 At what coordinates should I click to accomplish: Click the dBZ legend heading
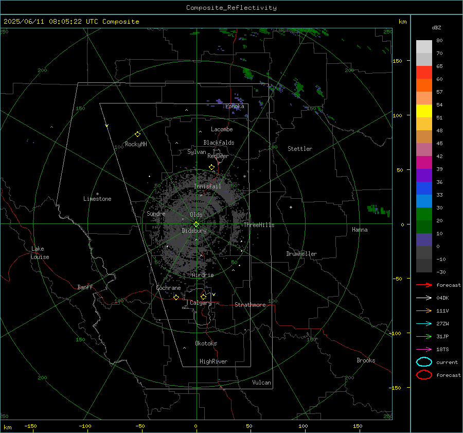coord(436,27)
